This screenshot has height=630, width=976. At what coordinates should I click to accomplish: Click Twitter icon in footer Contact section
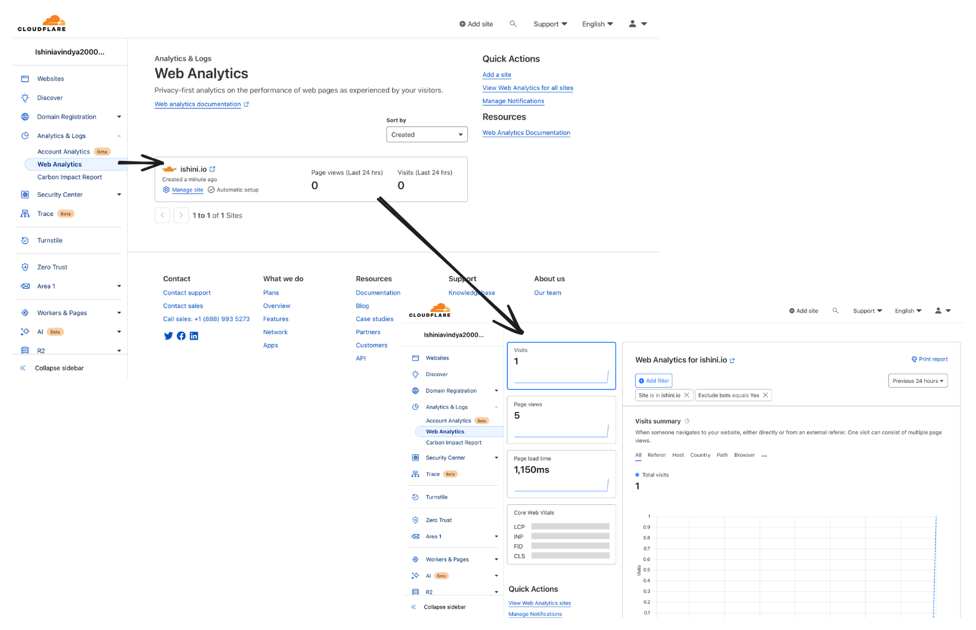(x=168, y=336)
